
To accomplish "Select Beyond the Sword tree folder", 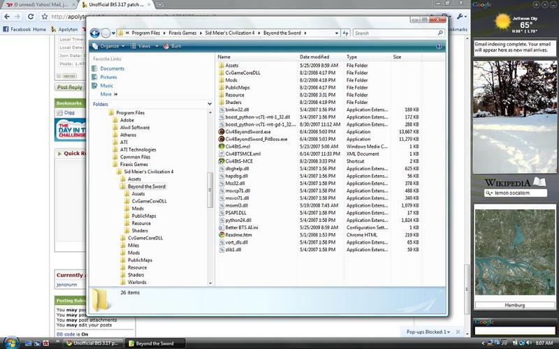I will click(x=147, y=186).
